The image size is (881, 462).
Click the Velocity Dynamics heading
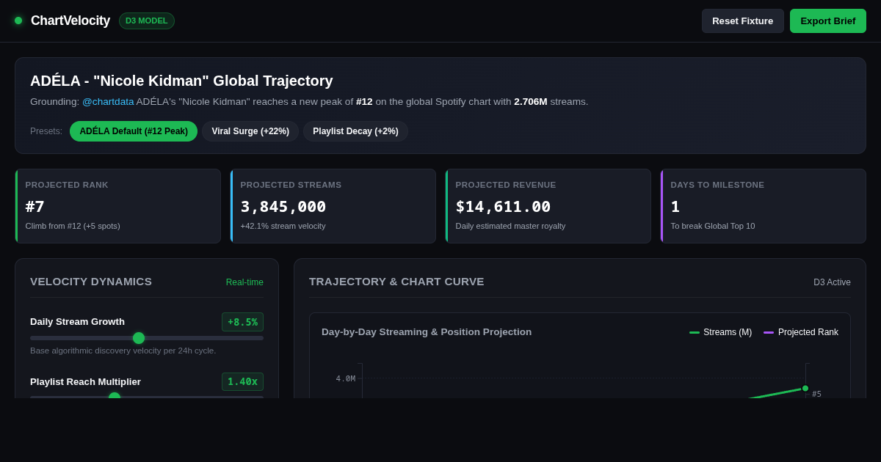coord(91,282)
